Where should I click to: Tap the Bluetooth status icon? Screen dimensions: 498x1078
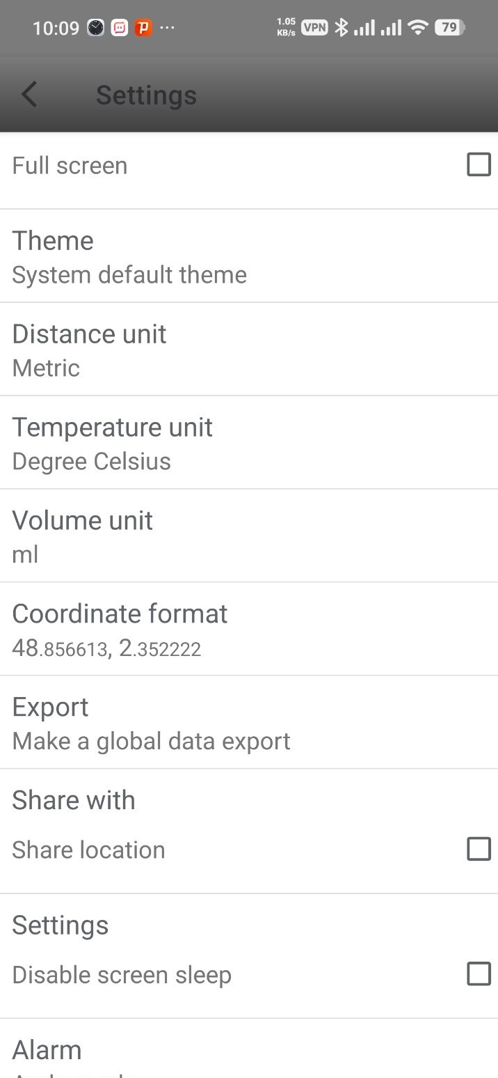(341, 28)
